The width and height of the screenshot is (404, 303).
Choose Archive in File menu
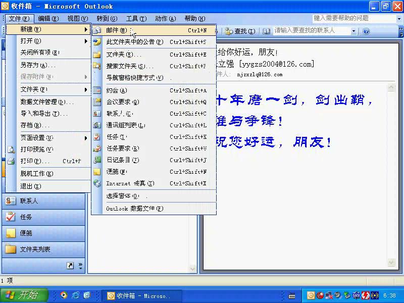tap(48, 125)
